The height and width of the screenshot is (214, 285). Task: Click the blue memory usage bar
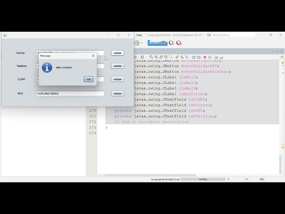pos(157,43)
